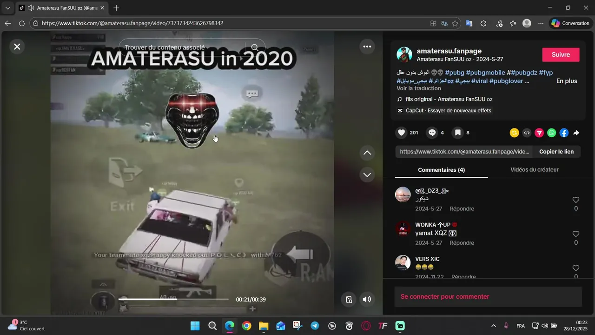Go to the previous video with up chevron
Image resolution: width=595 pixels, height=335 pixels.
tap(367, 153)
